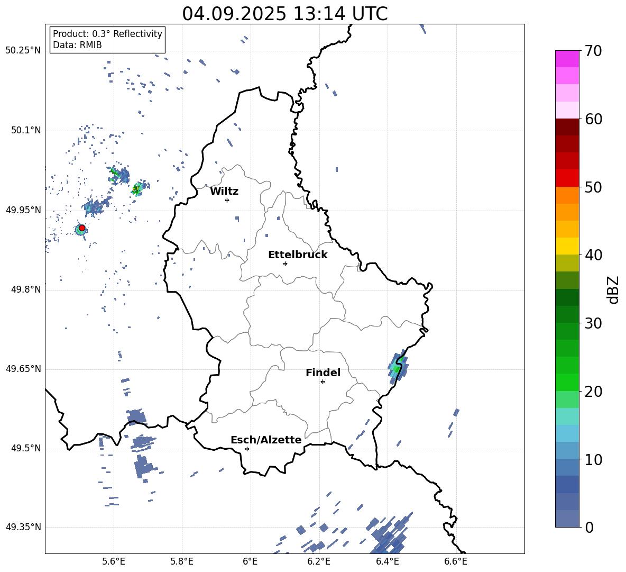The height and width of the screenshot is (572, 626).
Task: Click the Ettelbruck city label
Action: click(x=298, y=255)
